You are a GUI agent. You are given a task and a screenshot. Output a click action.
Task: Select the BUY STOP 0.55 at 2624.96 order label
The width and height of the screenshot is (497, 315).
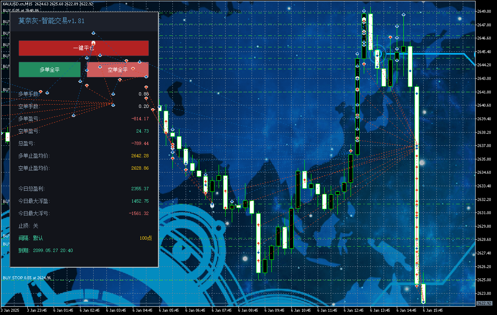coord(27,278)
